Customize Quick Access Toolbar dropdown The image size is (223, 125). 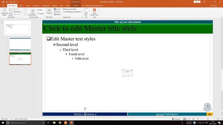(x=17, y=2)
